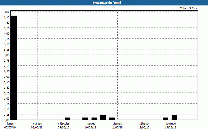This screenshot has width=208, height=130.
Task: Click the 1,75 axis value
Action: (x=7, y=82)
